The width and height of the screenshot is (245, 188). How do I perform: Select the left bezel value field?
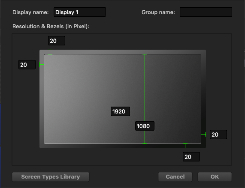(27, 65)
